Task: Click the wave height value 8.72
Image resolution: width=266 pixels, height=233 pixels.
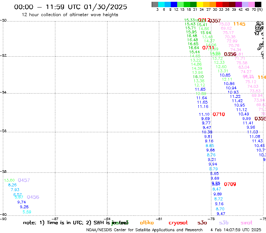Action: (219, 199)
